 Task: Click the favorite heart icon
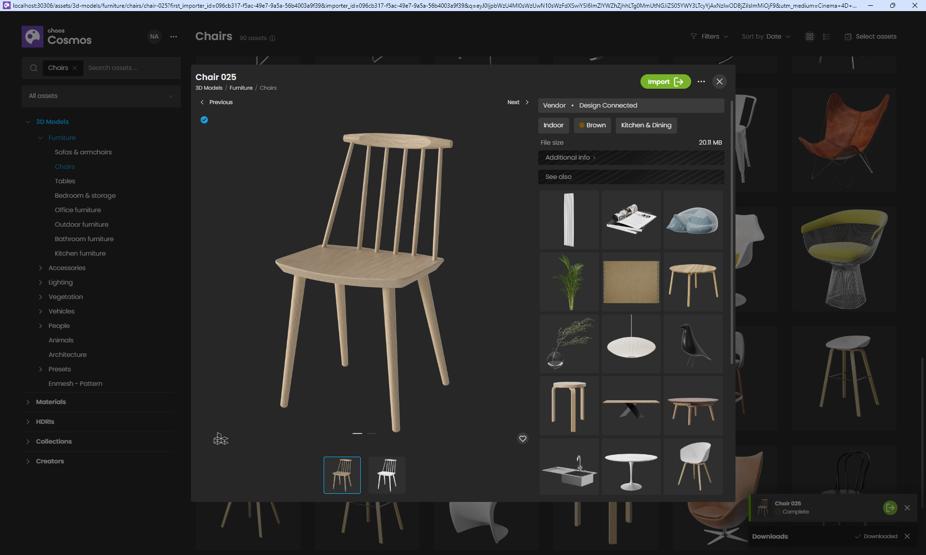522,439
